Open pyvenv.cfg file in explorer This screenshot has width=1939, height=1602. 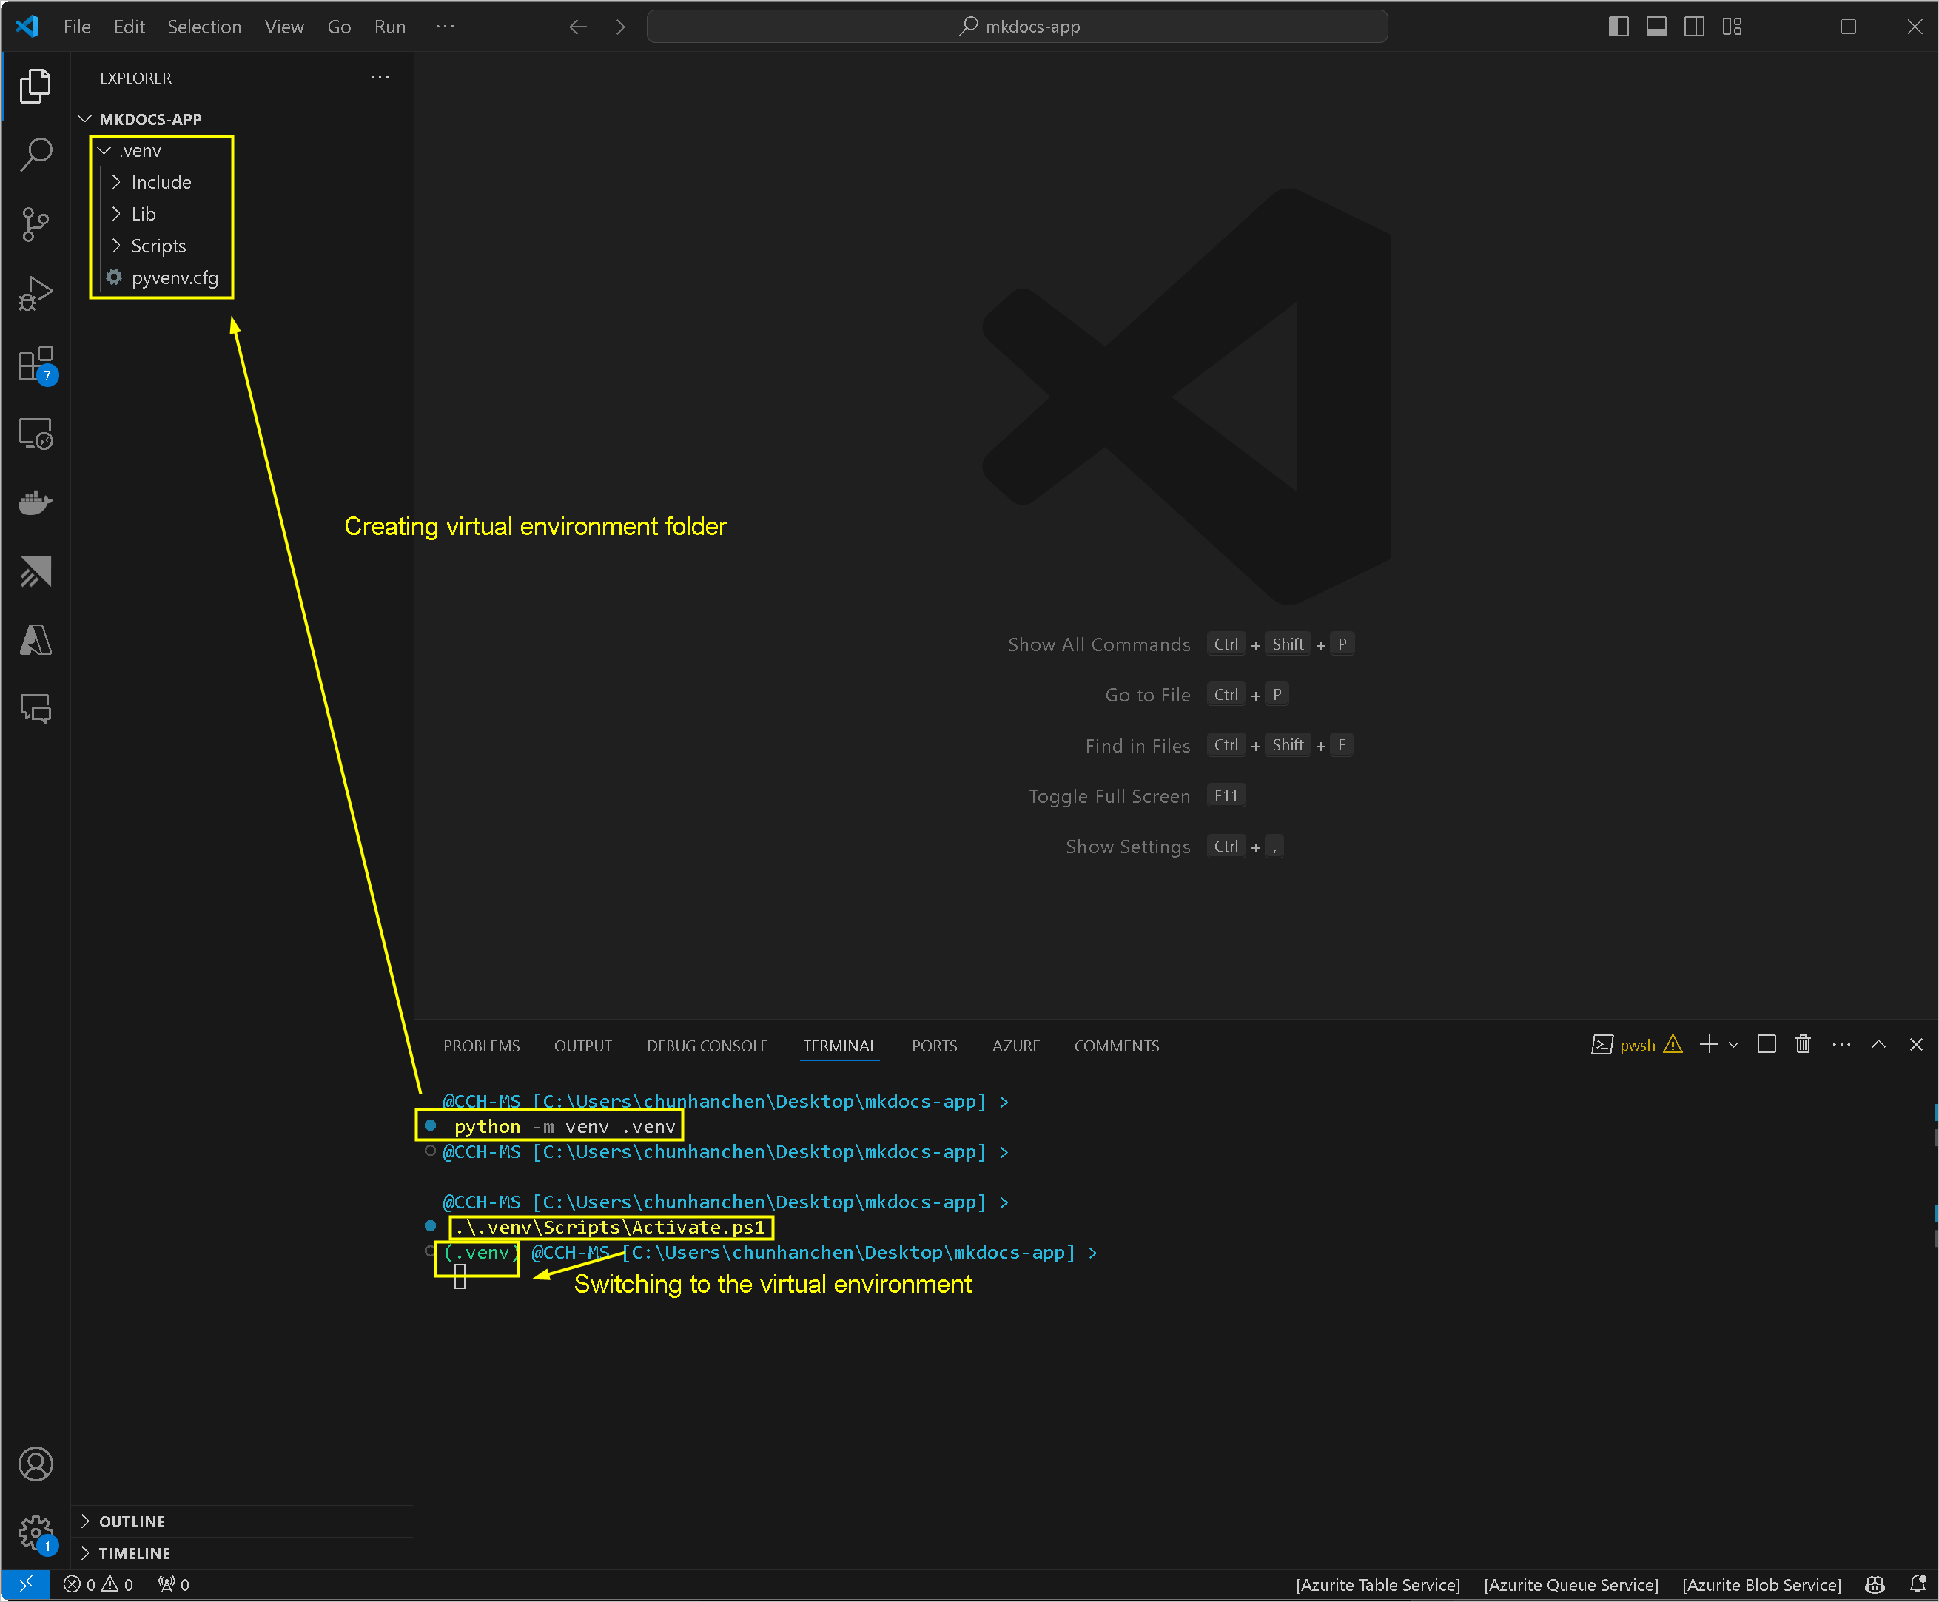pos(175,277)
